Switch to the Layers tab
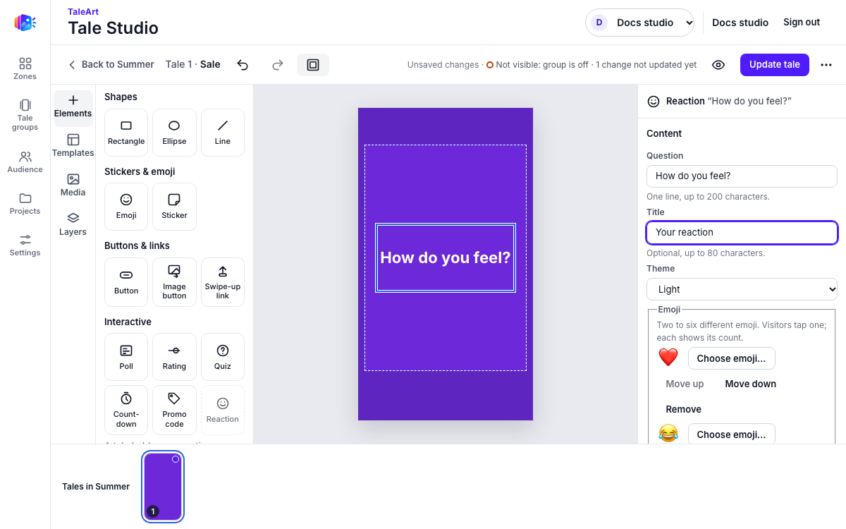 click(x=73, y=225)
